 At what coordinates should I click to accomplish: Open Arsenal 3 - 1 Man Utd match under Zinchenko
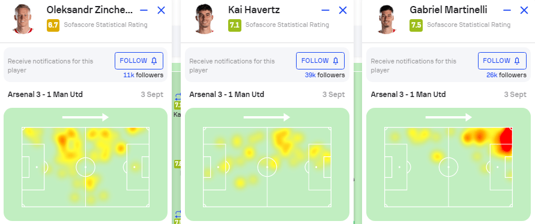pos(45,94)
